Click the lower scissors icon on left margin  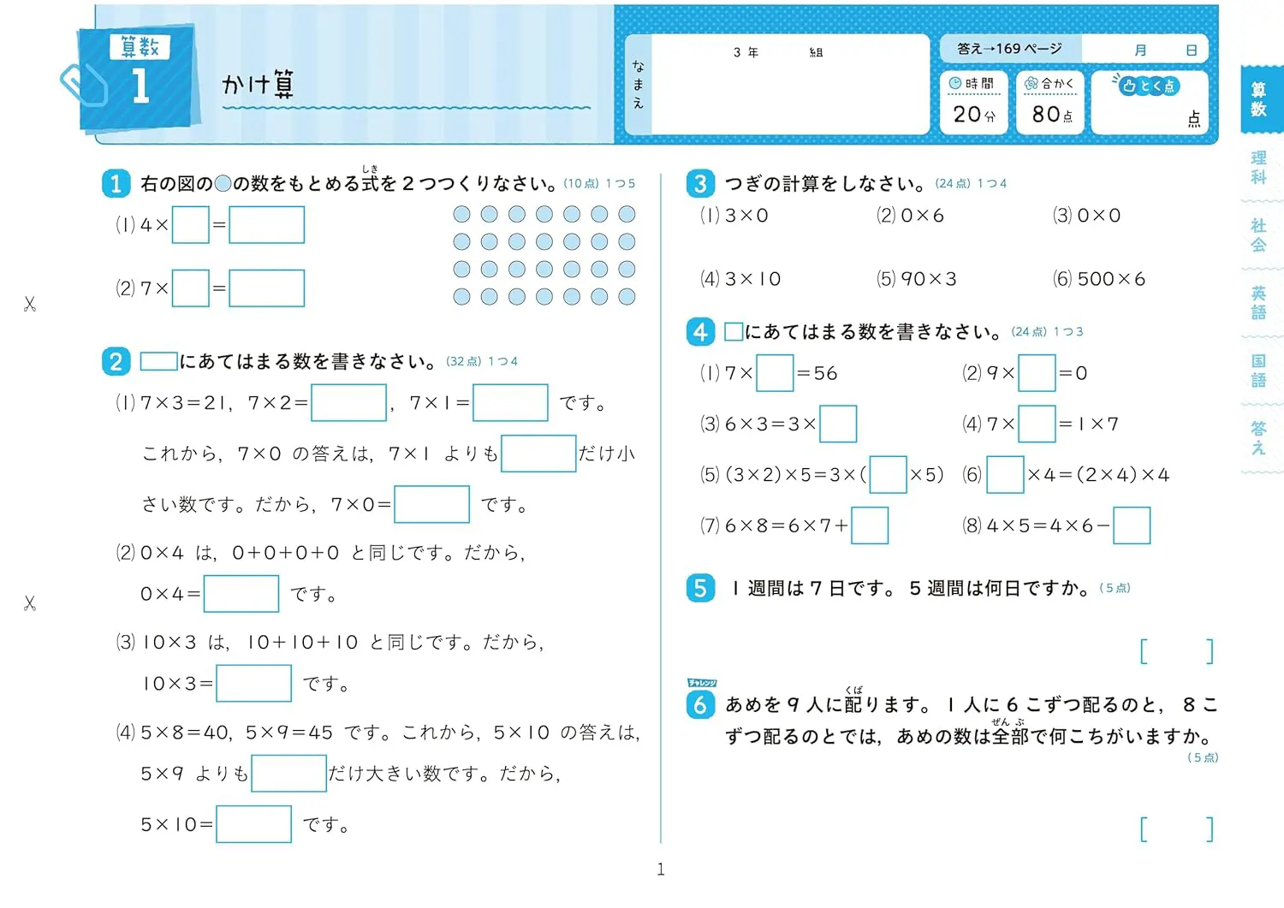click(30, 603)
